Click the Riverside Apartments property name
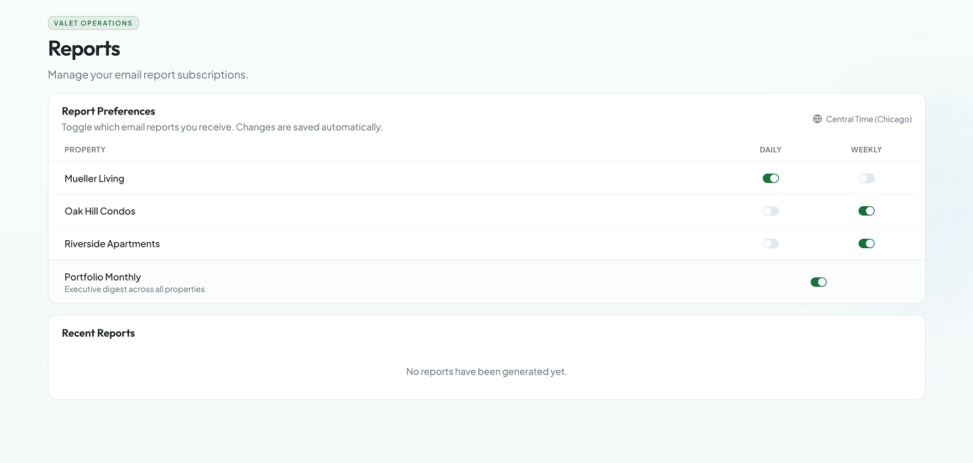This screenshot has width=973, height=463. coord(112,243)
